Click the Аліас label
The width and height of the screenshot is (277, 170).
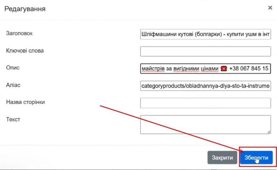point(13,85)
